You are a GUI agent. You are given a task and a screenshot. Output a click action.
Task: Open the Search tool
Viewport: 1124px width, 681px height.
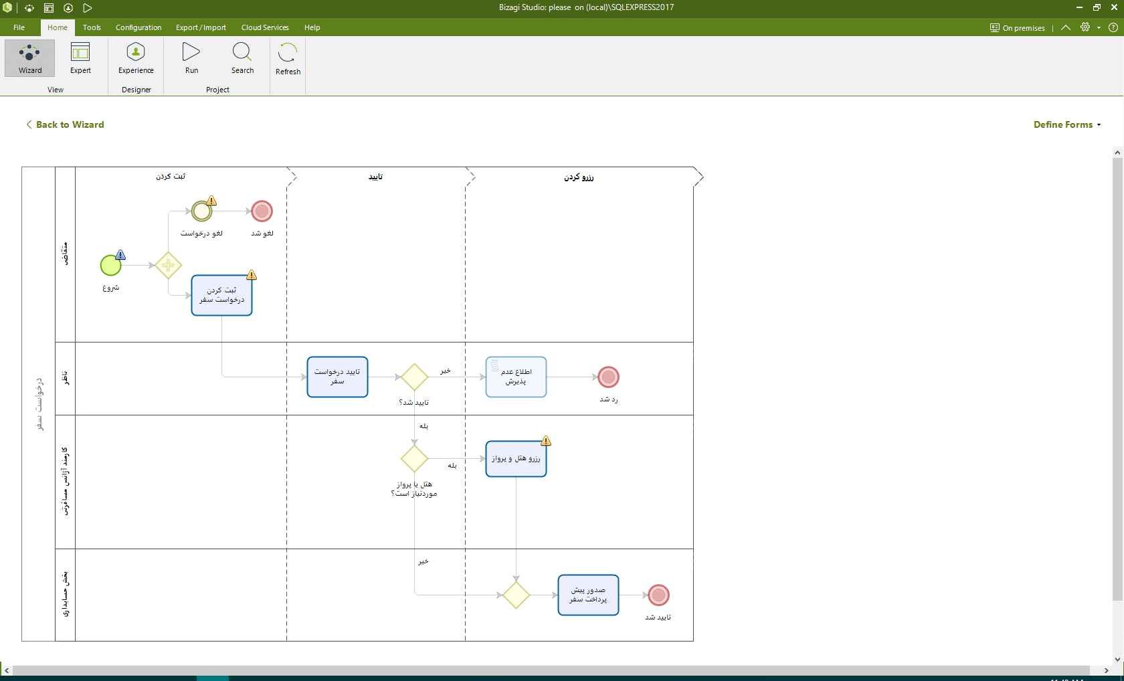tap(242, 58)
